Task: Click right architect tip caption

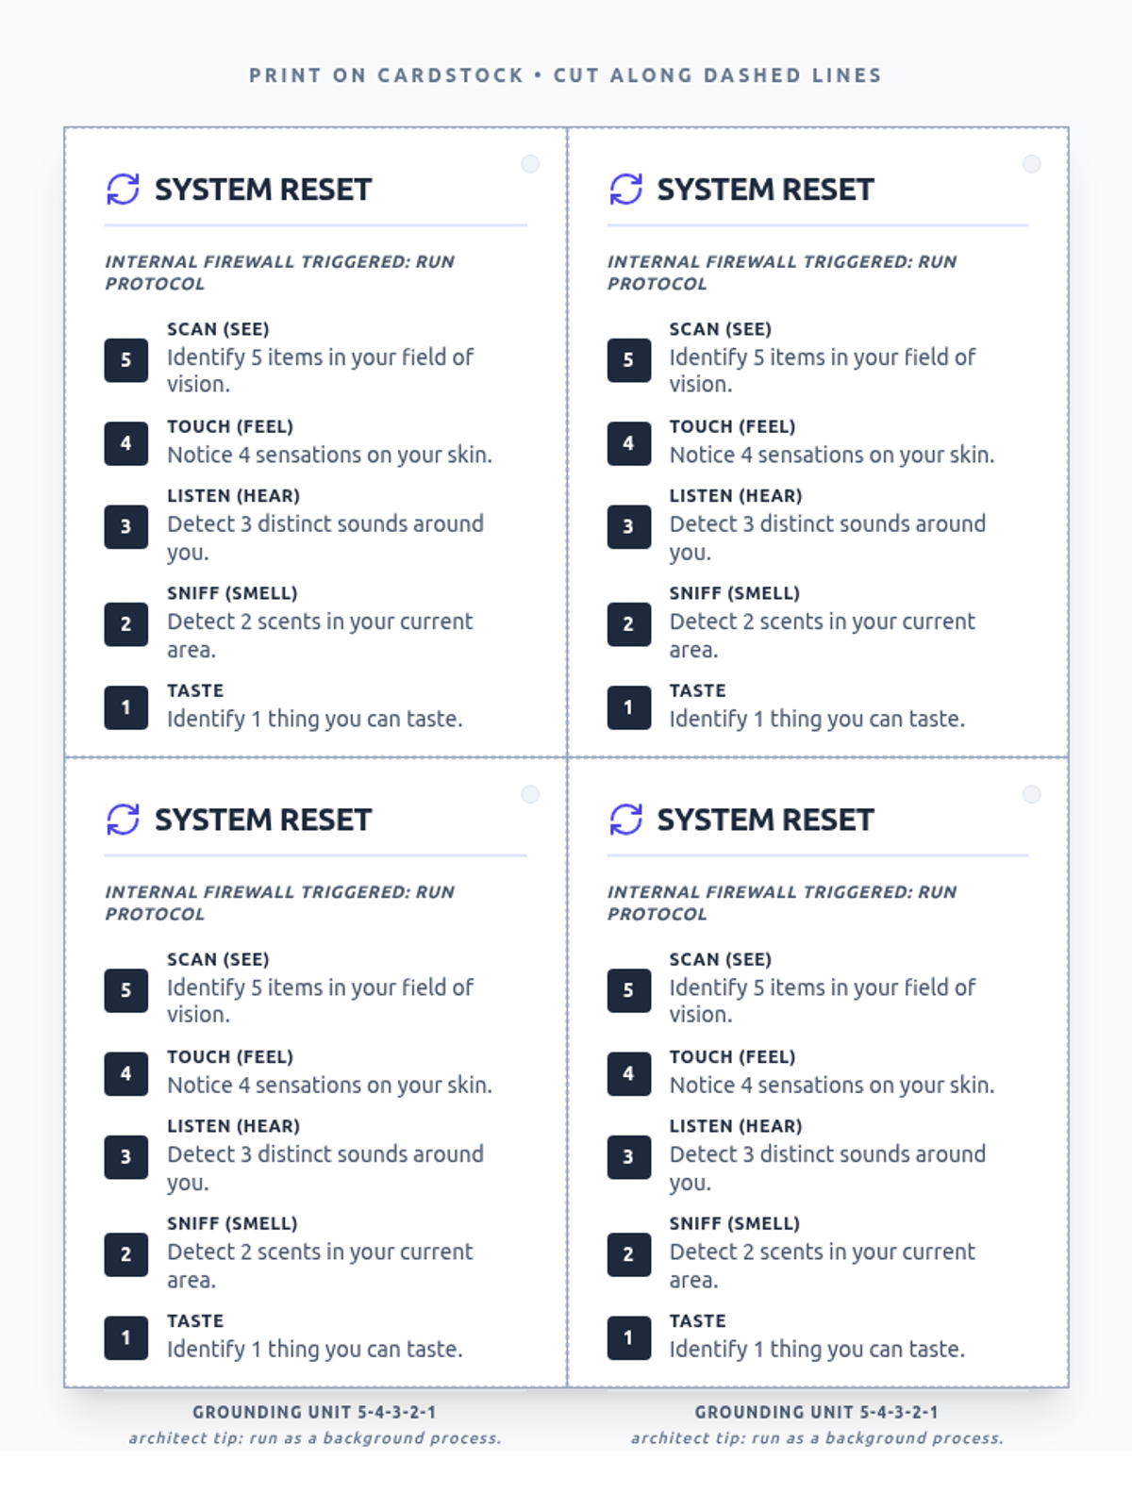Action: click(x=818, y=1438)
